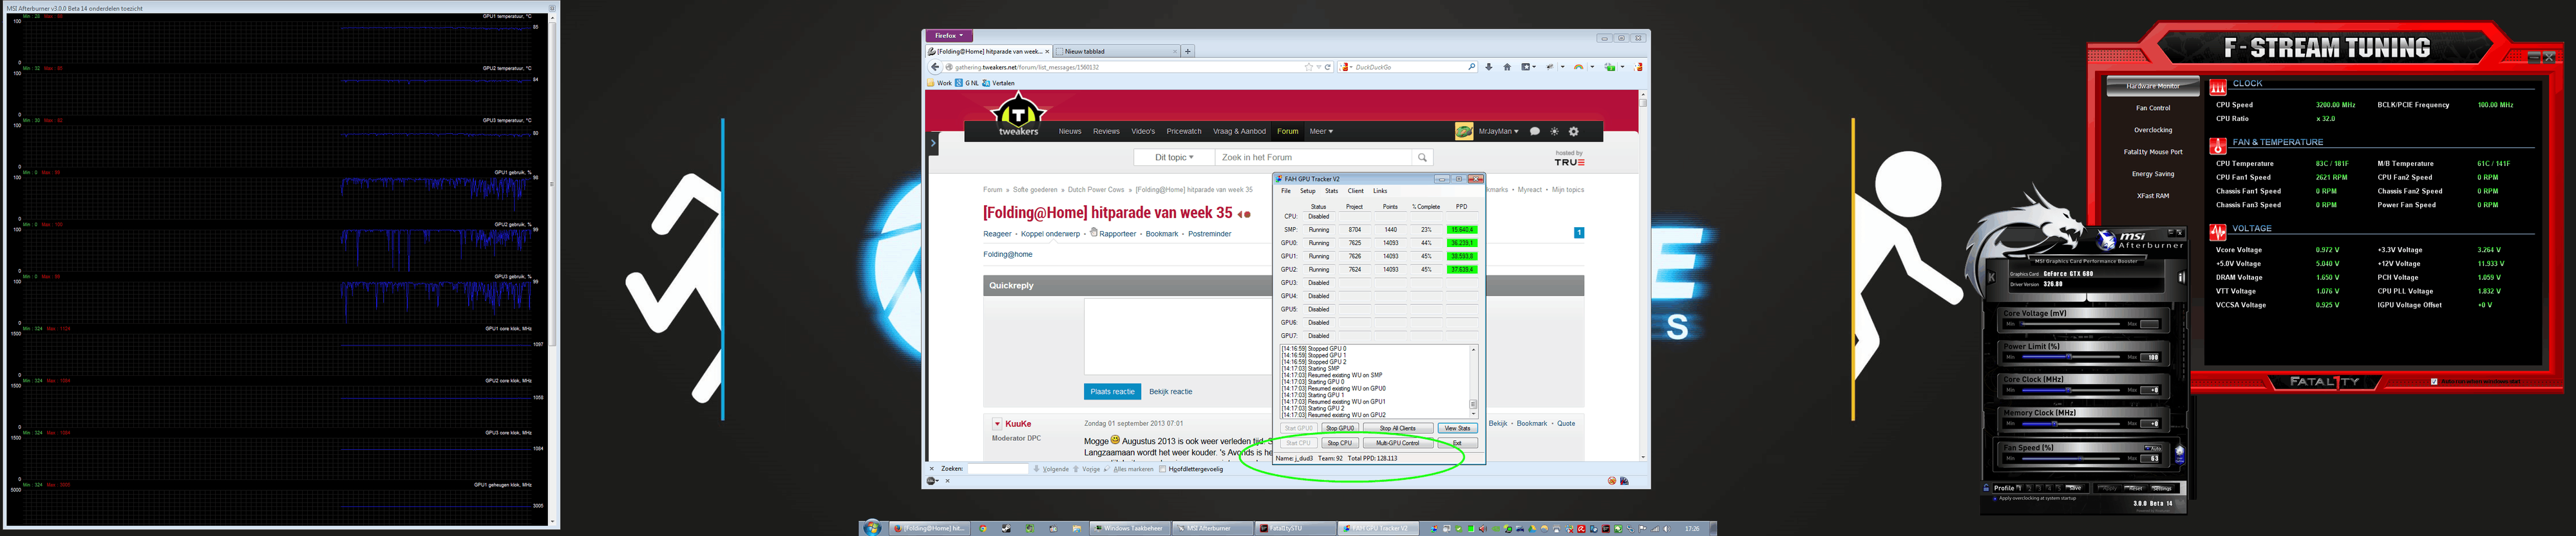Click the Postreminder link
This screenshot has height=536, width=2576.
coord(1209,234)
